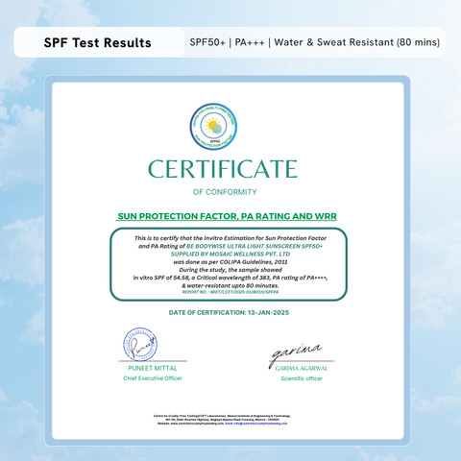The height and width of the screenshot is (461, 461).
Task: Click the CERTIFICATE title text
Action: click(x=223, y=169)
